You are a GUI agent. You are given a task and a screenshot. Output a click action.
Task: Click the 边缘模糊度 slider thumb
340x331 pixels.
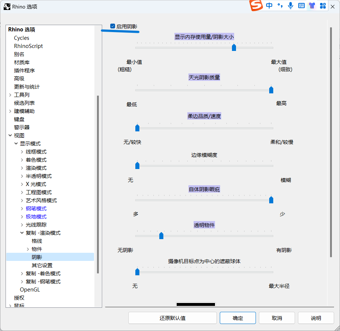tap(137, 165)
